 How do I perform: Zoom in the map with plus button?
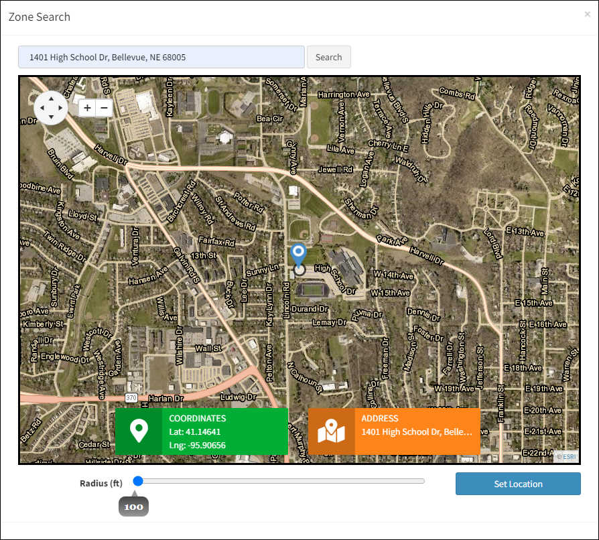pos(87,108)
